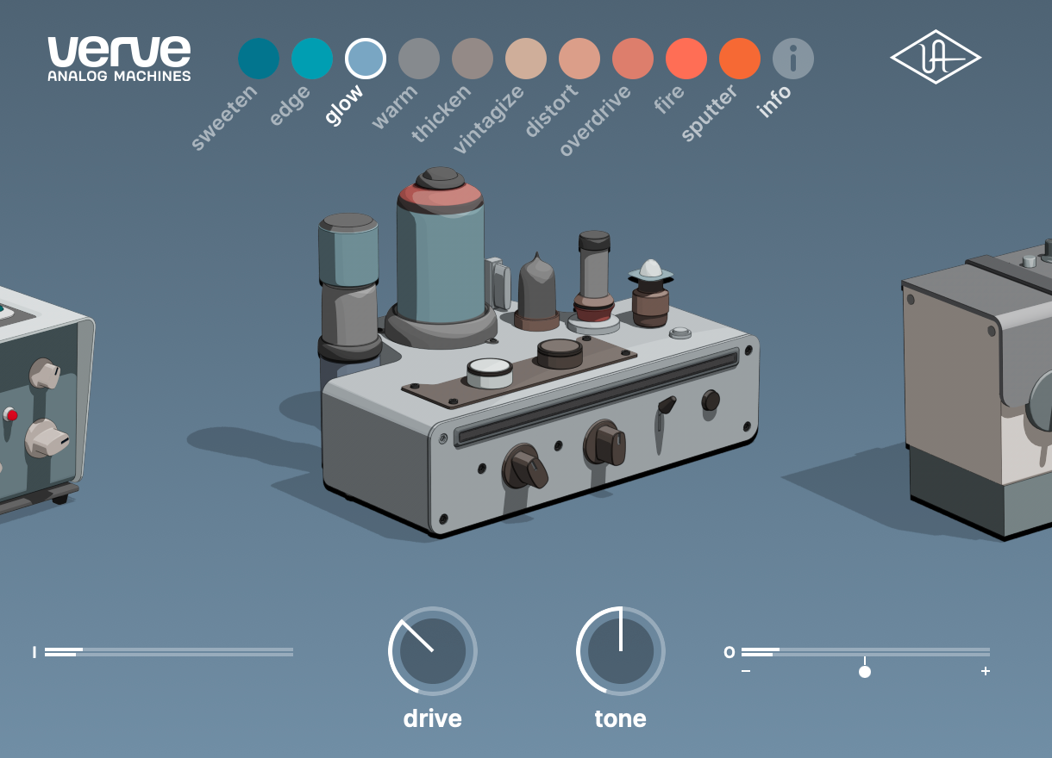Select the vintagize machine circle
Screen dimensions: 1052x758
click(x=526, y=59)
